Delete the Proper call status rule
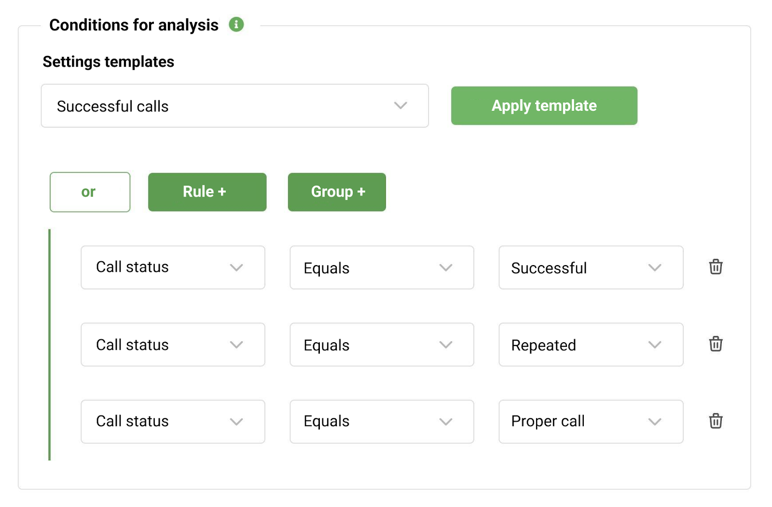 (x=716, y=421)
